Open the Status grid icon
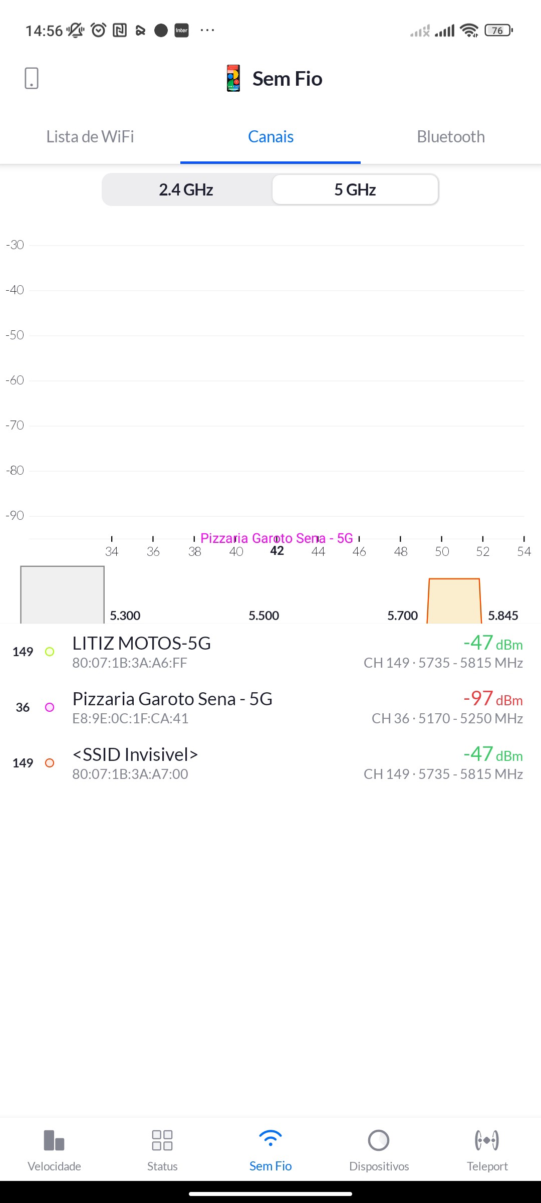Image resolution: width=541 pixels, height=1203 pixels. pos(162,1140)
